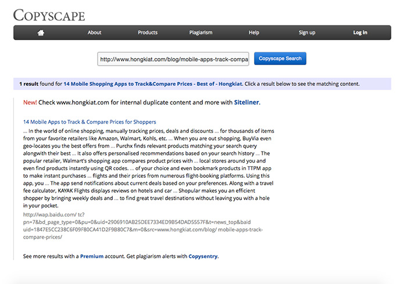Open the Products menu item

click(148, 33)
